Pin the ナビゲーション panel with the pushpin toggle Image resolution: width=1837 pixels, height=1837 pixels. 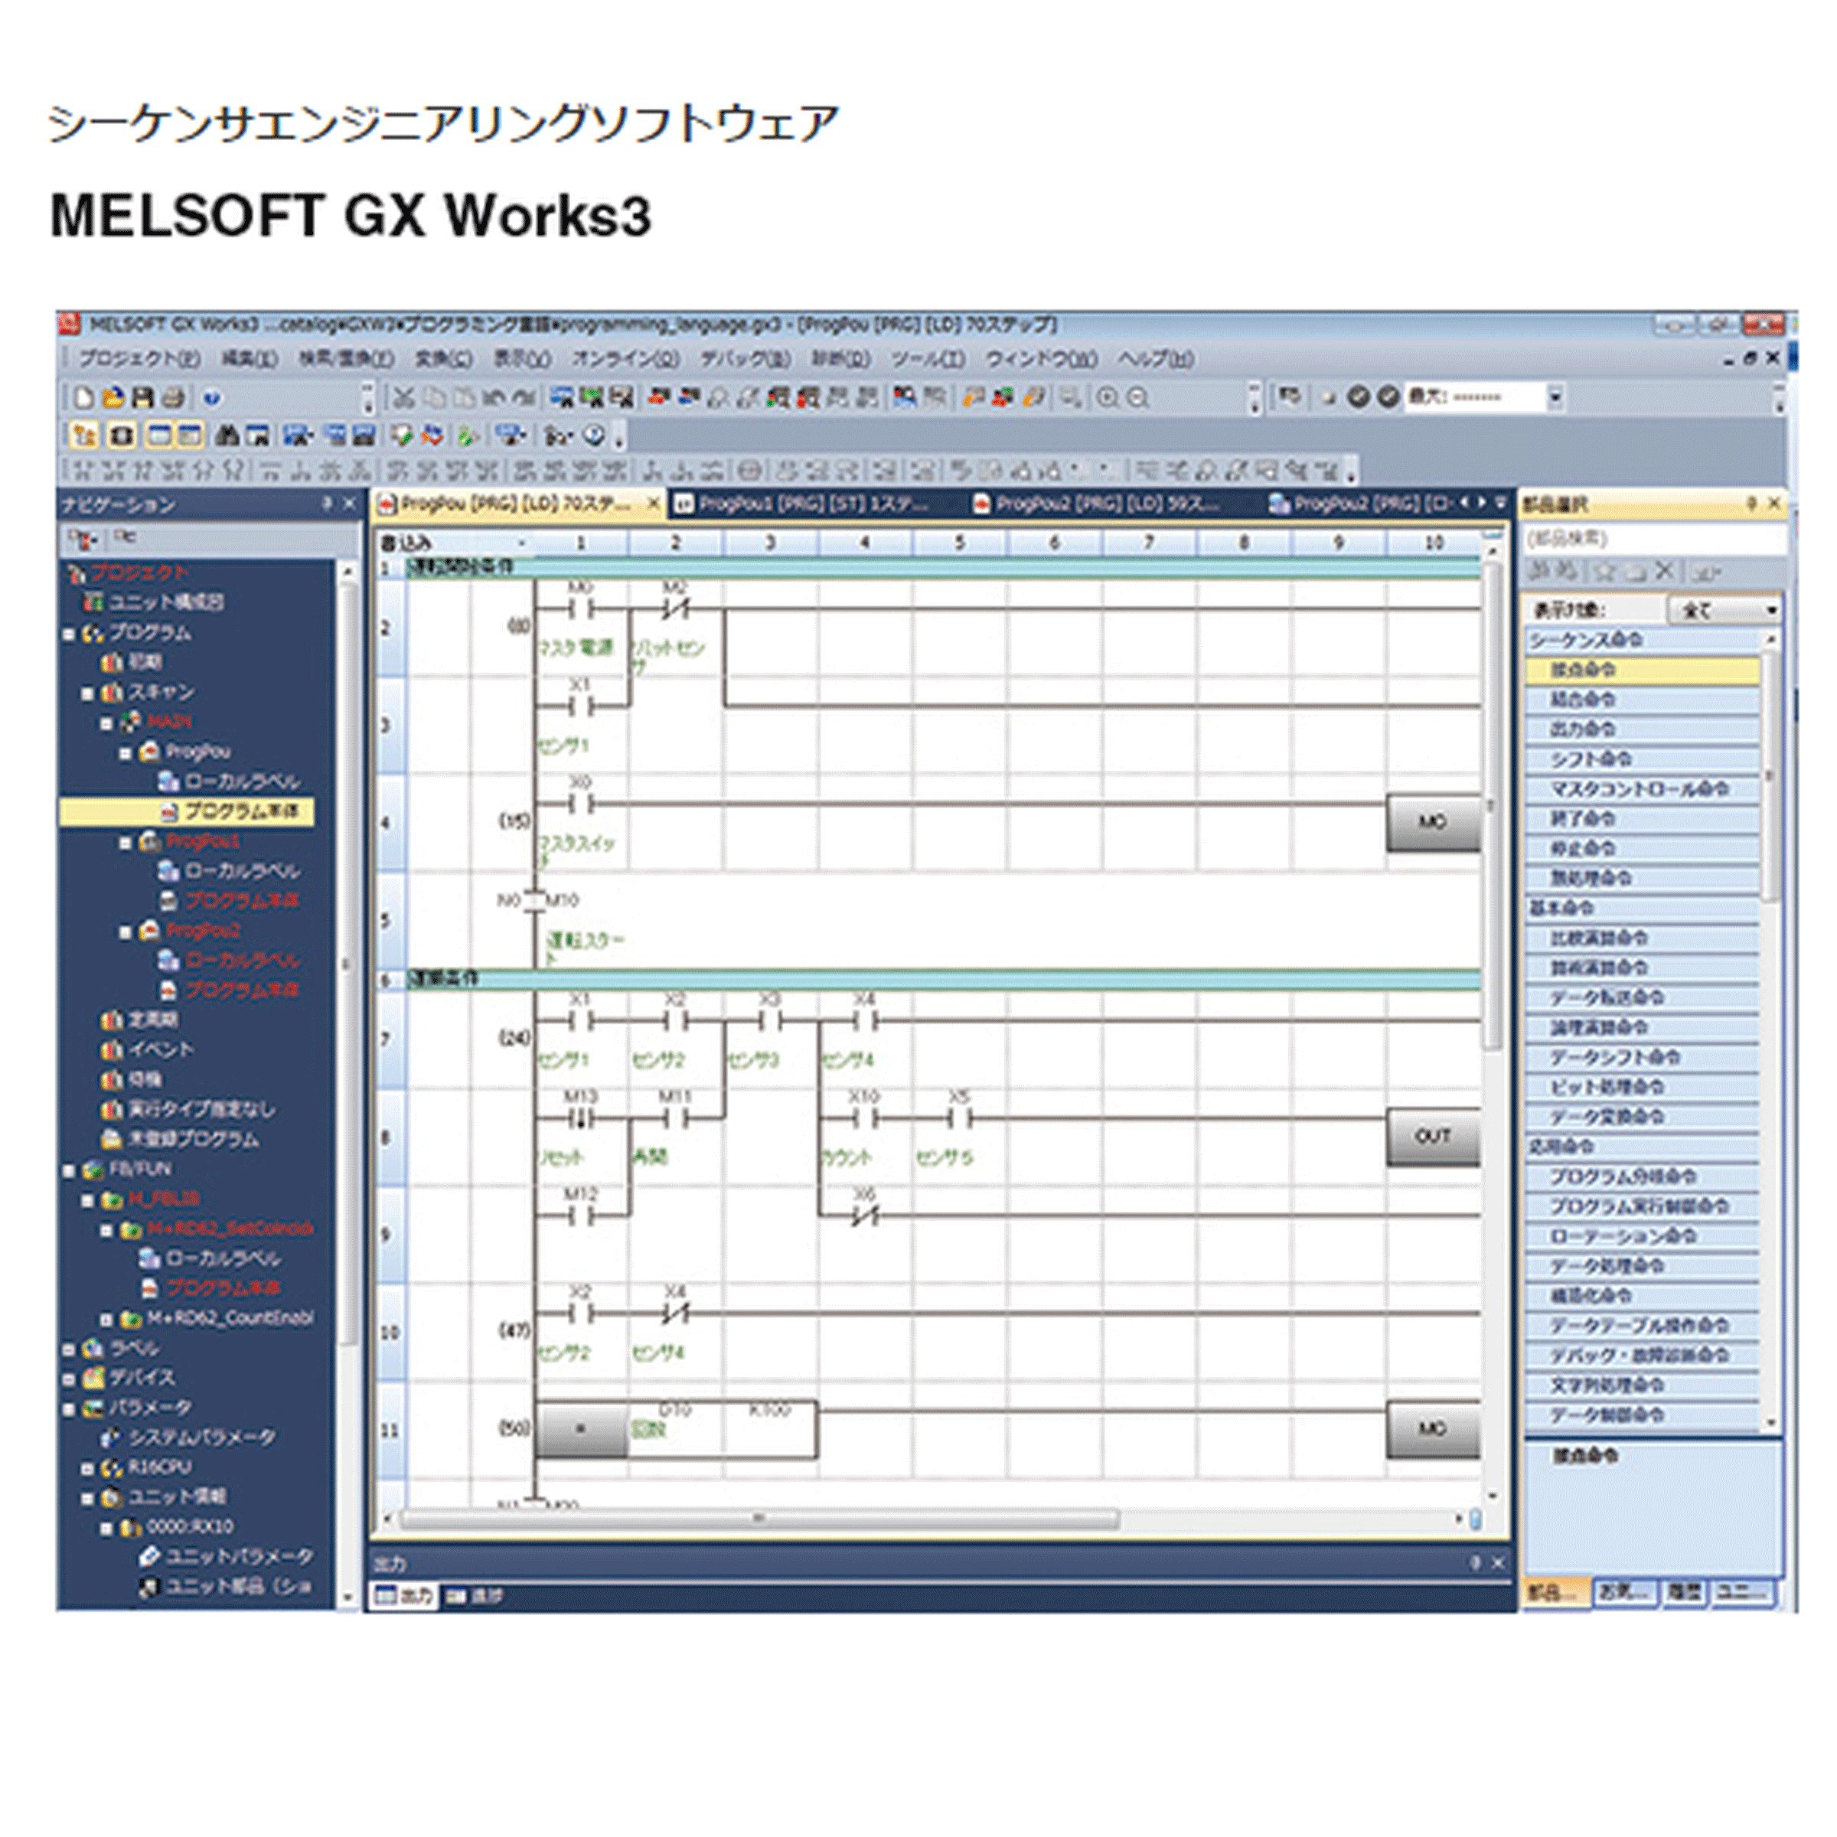click(x=328, y=503)
